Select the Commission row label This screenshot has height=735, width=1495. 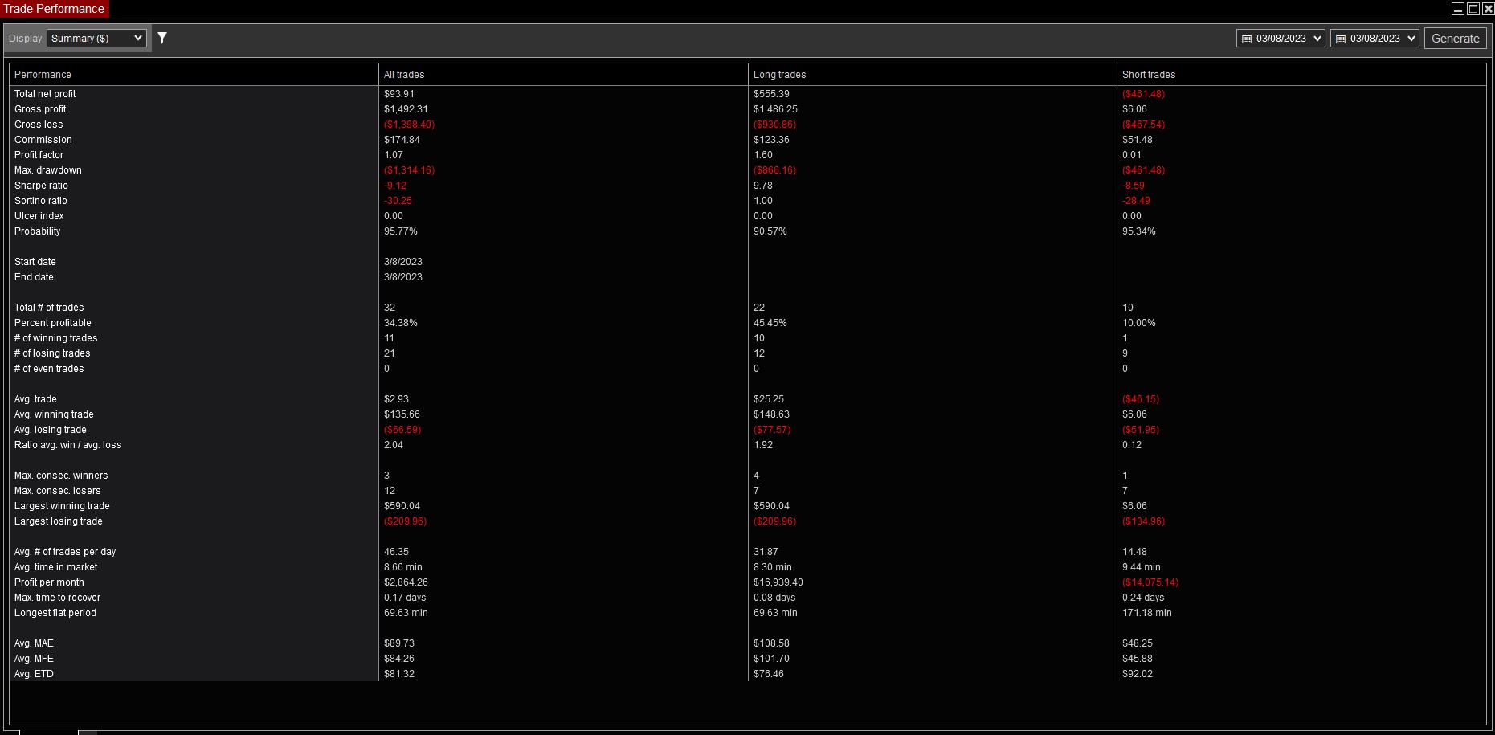tap(43, 140)
